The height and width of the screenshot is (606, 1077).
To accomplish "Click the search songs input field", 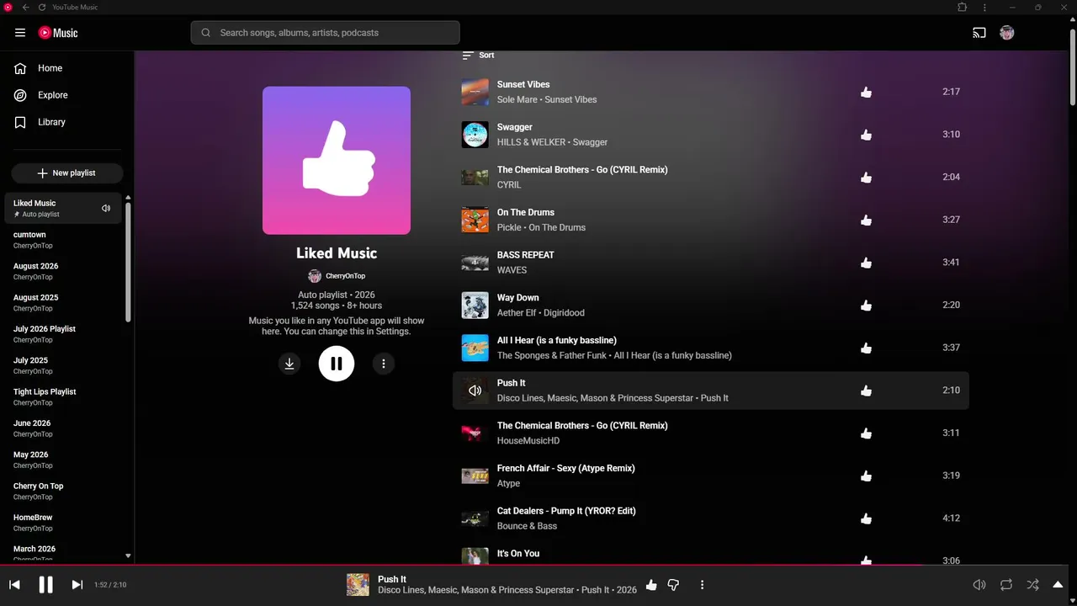I will coord(325,33).
